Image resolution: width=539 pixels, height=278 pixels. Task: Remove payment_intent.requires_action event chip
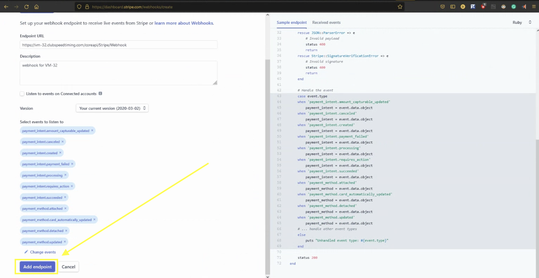(x=72, y=186)
